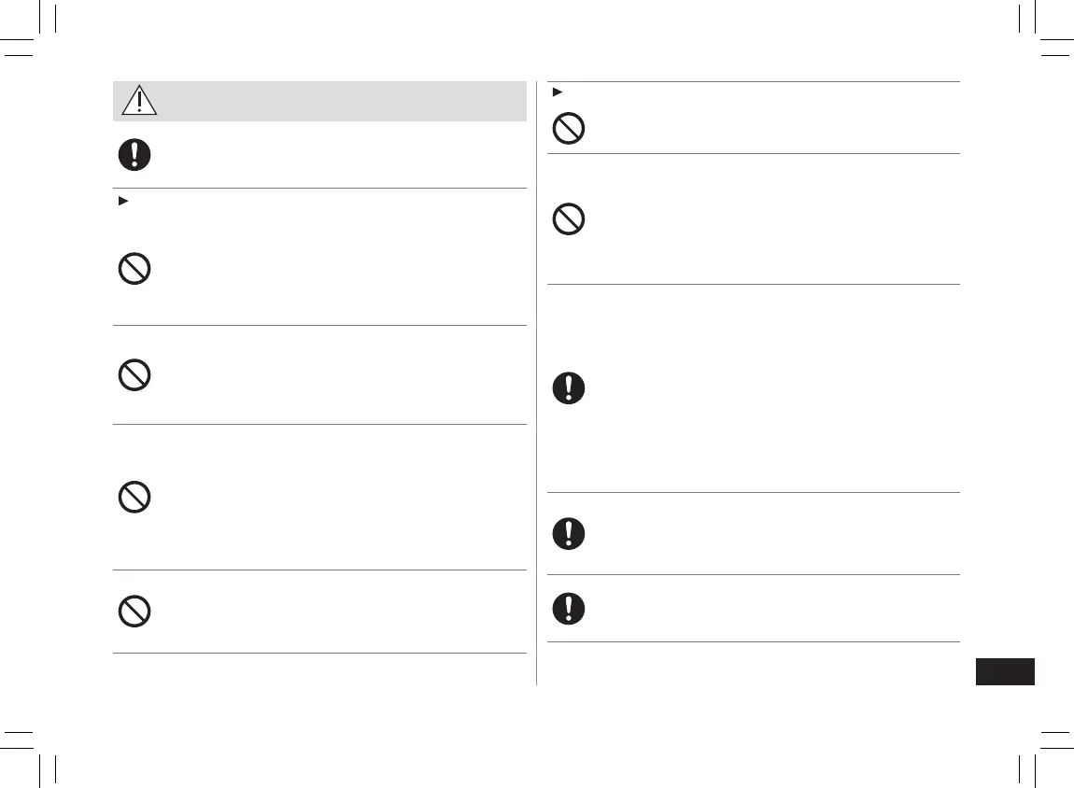
Task: Click the vertical divider between the two columns
Action: (536, 383)
